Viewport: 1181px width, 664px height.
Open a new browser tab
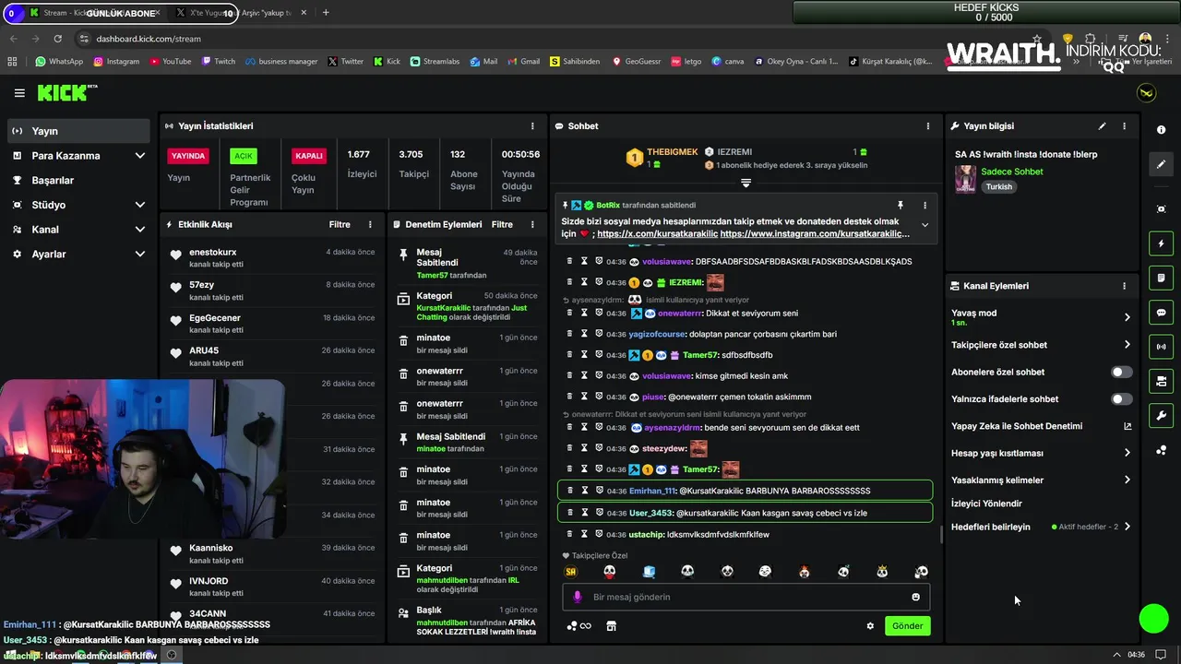[x=326, y=13]
